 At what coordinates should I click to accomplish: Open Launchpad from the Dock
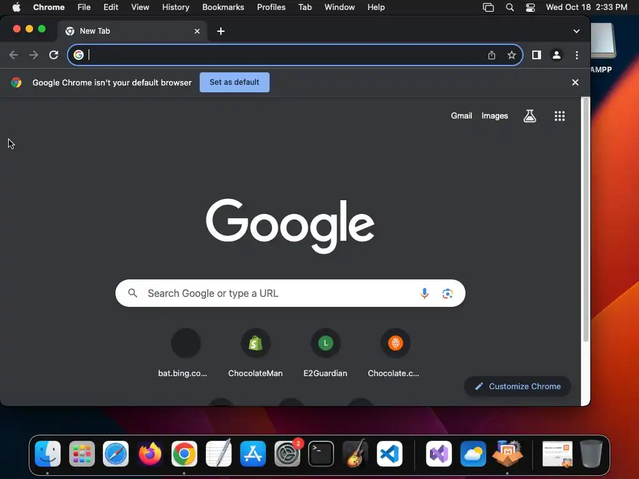[x=82, y=453]
